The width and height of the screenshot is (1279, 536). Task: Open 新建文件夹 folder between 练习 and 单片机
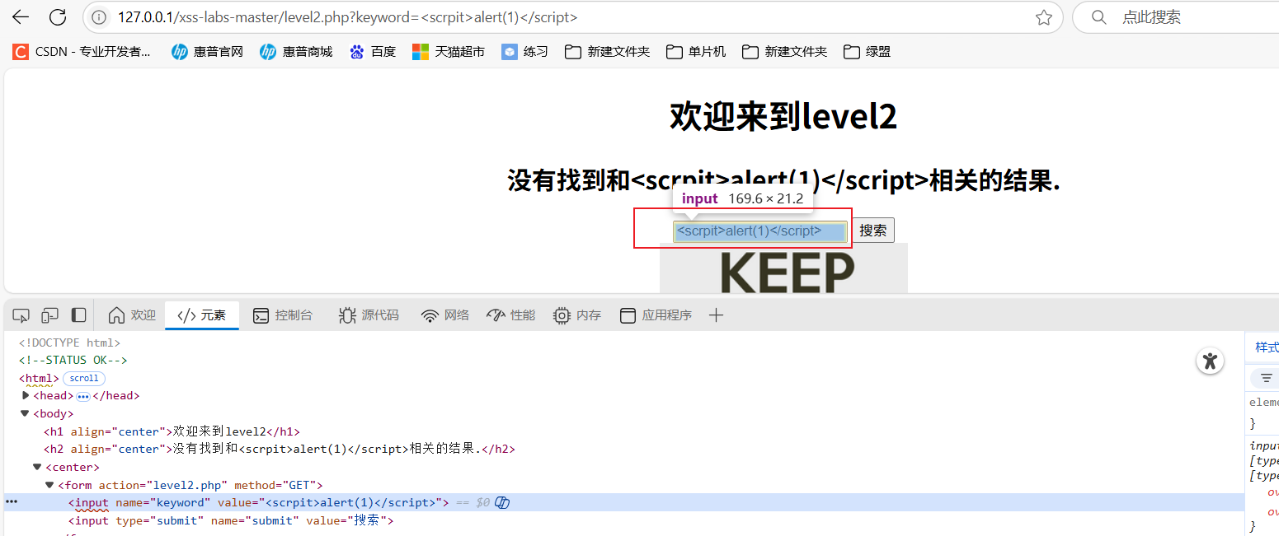607,52
